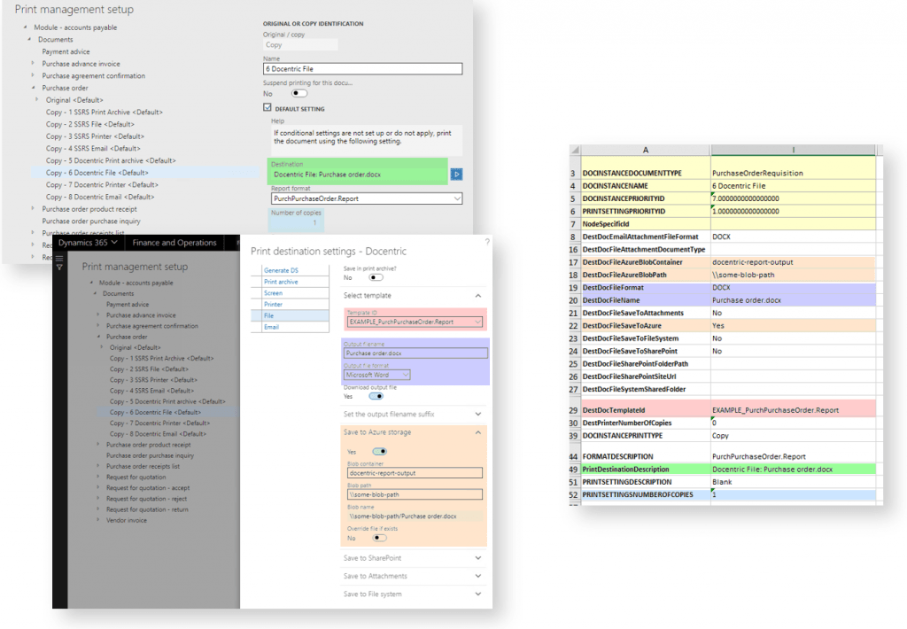Collapse Purchase order node in top window tree
Viewport: 907px width, 629px height.
33,88
